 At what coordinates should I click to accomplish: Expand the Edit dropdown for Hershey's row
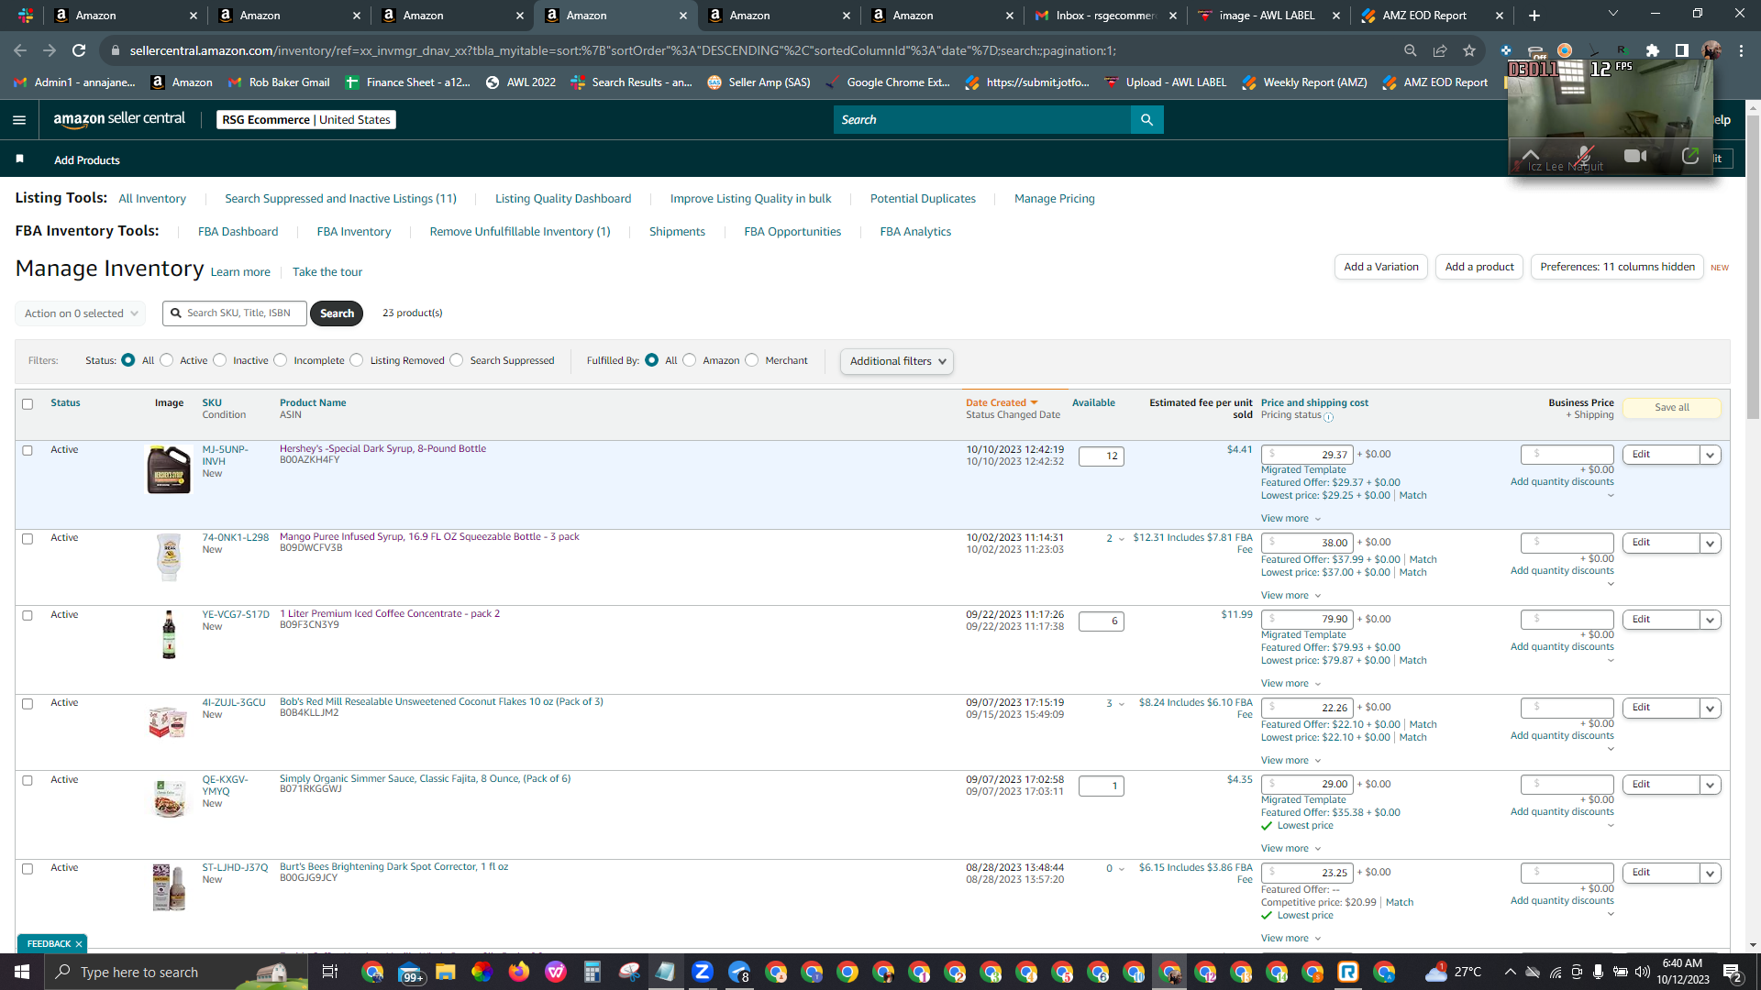1710,455
